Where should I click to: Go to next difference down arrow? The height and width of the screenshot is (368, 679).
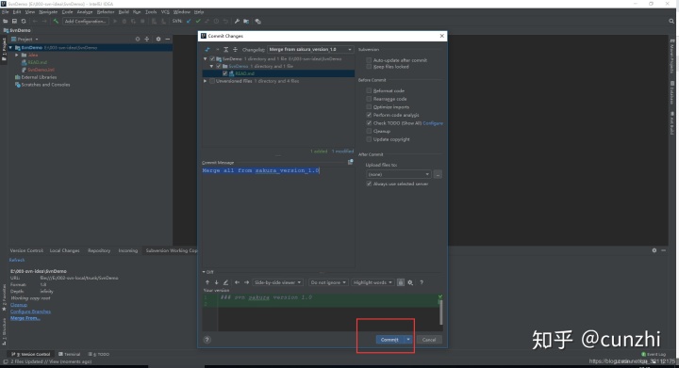[217, 282]
